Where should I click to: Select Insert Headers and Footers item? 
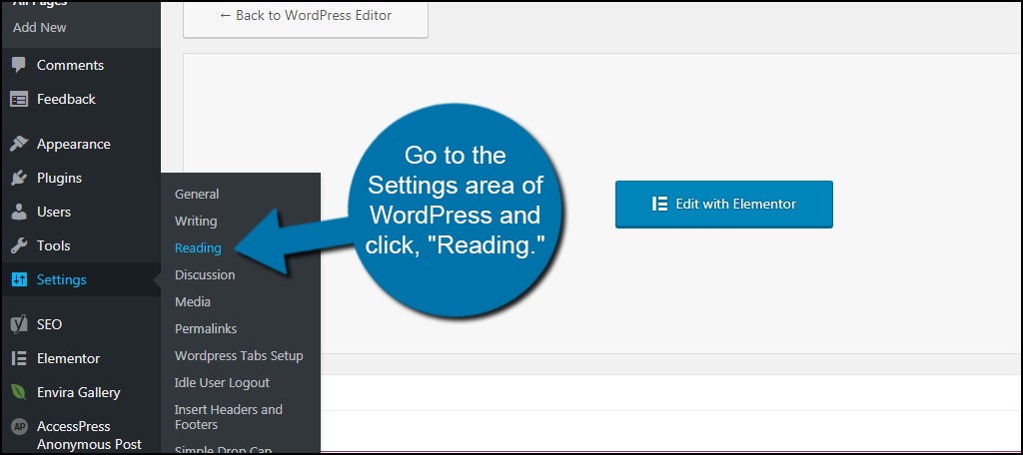(229, 417)
